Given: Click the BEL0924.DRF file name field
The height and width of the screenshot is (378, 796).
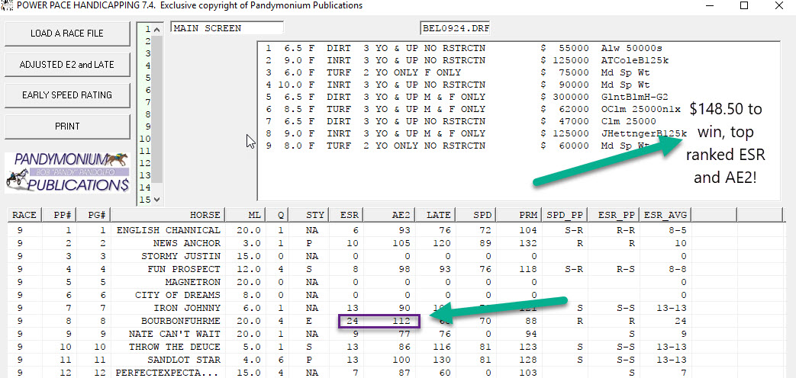Looking at the screenshot, I should click(455, 28).
